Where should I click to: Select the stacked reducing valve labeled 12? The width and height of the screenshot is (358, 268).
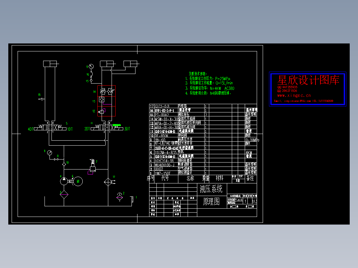pyautogui.click(x=106, y=111)
